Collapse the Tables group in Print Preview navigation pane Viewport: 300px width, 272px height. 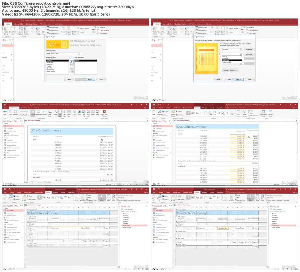tap(22, 124)
